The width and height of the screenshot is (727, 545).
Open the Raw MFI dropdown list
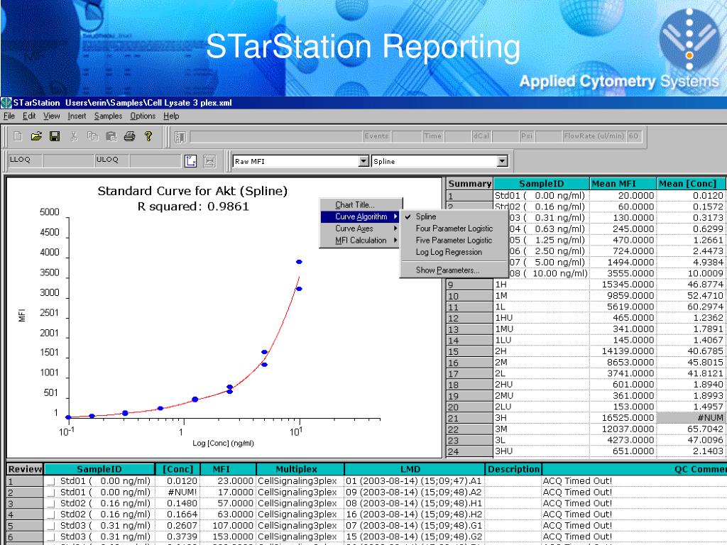pos(364,161)
